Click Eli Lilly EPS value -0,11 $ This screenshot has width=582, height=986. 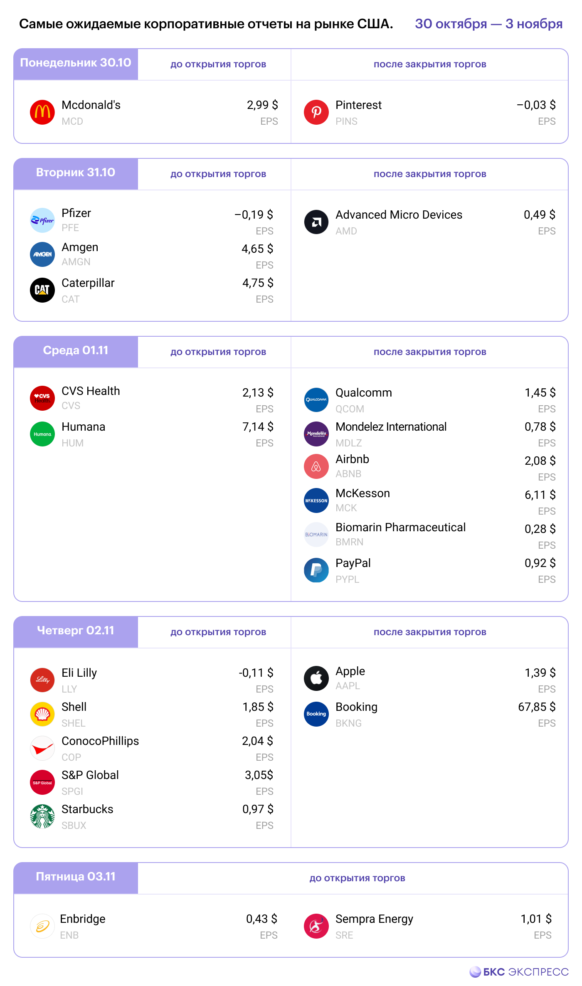tap(256, 673)
